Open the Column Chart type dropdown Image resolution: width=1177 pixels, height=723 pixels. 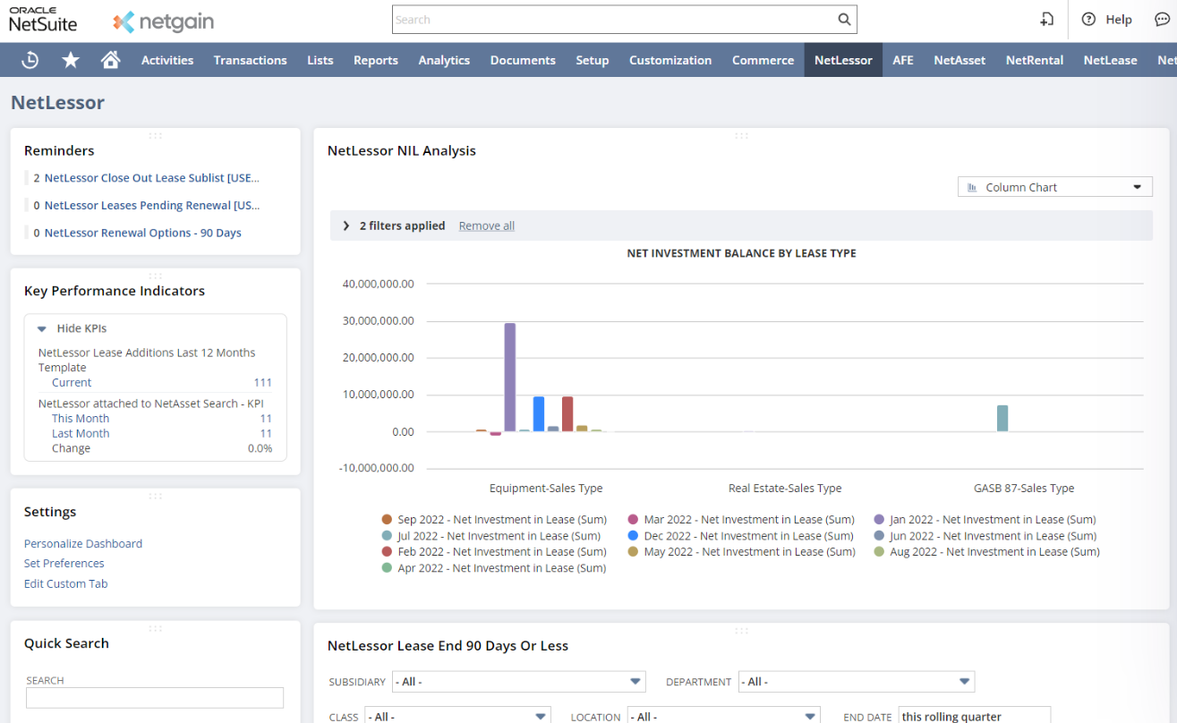coord(1055,187)
